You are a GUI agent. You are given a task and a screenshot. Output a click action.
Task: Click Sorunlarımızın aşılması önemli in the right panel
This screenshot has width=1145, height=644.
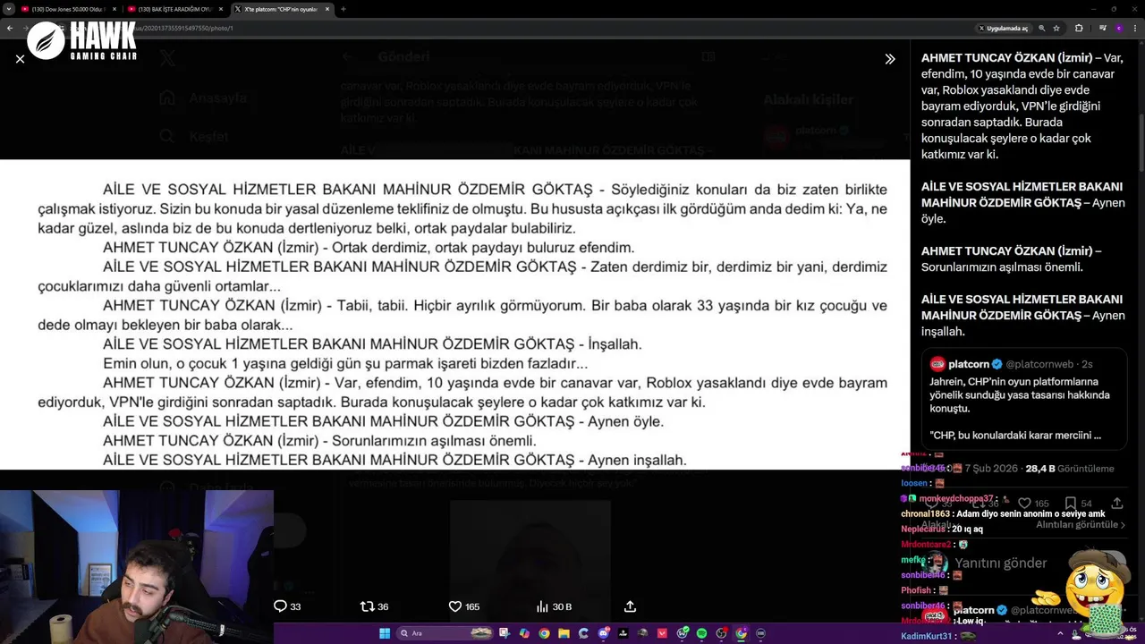(1002, 267)
